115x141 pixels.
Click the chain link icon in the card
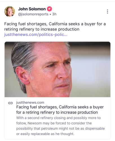click(10, 103)
